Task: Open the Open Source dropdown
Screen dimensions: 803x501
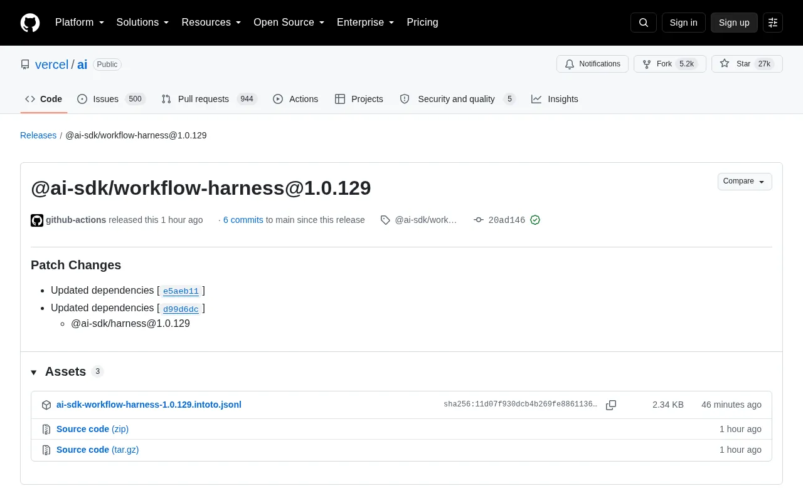Action: click(x=289, y=23)
